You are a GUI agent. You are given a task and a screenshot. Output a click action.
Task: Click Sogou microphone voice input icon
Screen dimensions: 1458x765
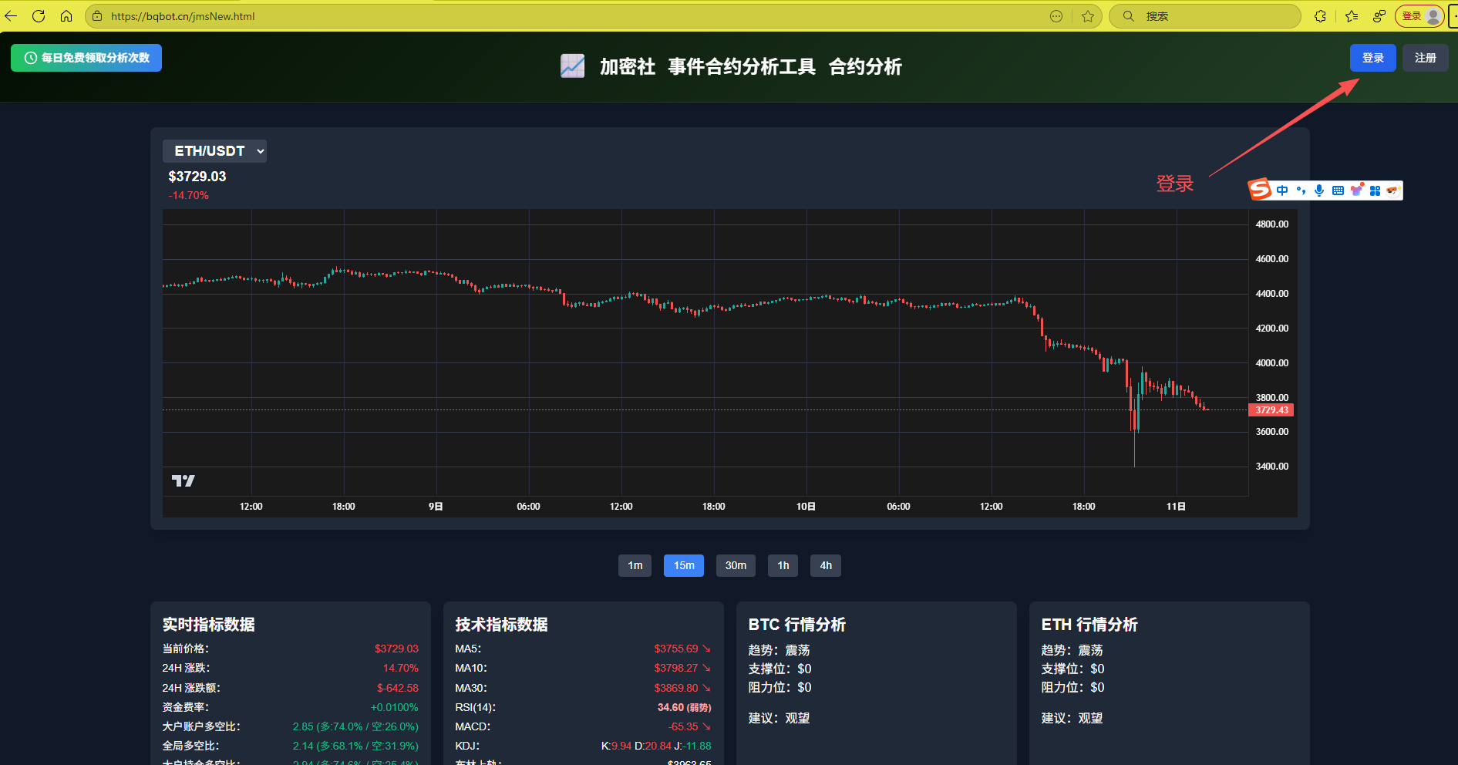[1319, 190]
